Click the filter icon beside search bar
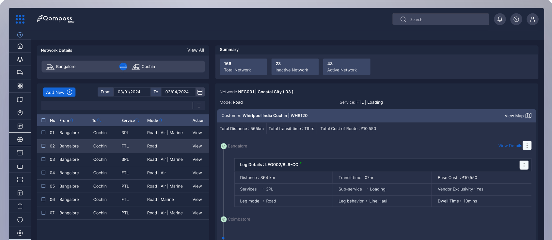 pos(199,105)
